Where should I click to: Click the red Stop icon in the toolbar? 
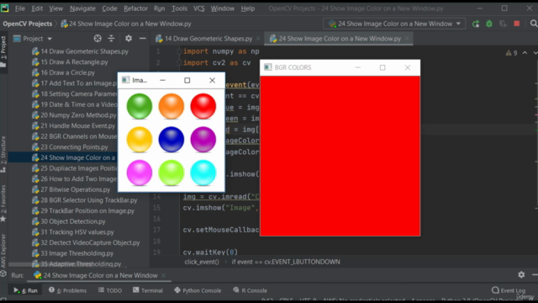tap(517, 24)
